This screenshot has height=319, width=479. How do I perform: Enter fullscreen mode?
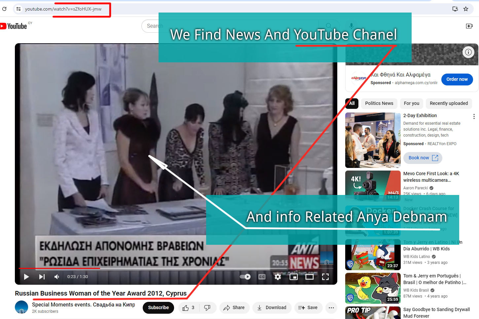[325, 277]
